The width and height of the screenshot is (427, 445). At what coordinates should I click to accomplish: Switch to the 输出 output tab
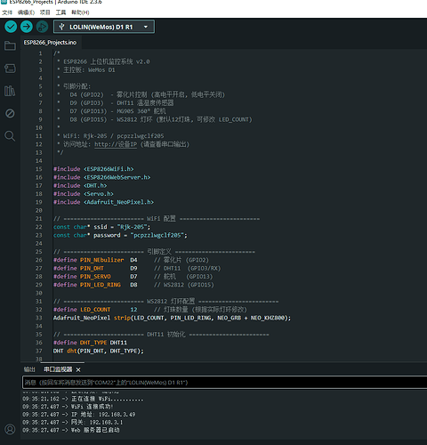click(x=29, y=369)
